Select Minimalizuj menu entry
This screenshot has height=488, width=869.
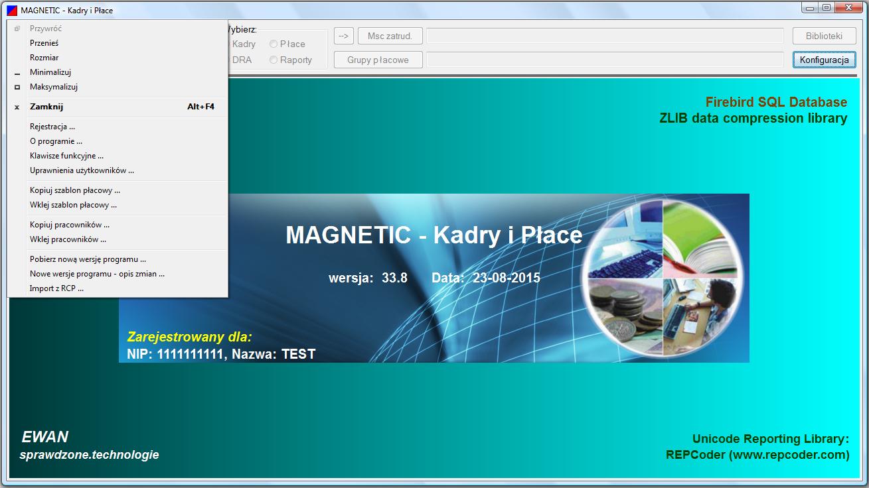118,72
